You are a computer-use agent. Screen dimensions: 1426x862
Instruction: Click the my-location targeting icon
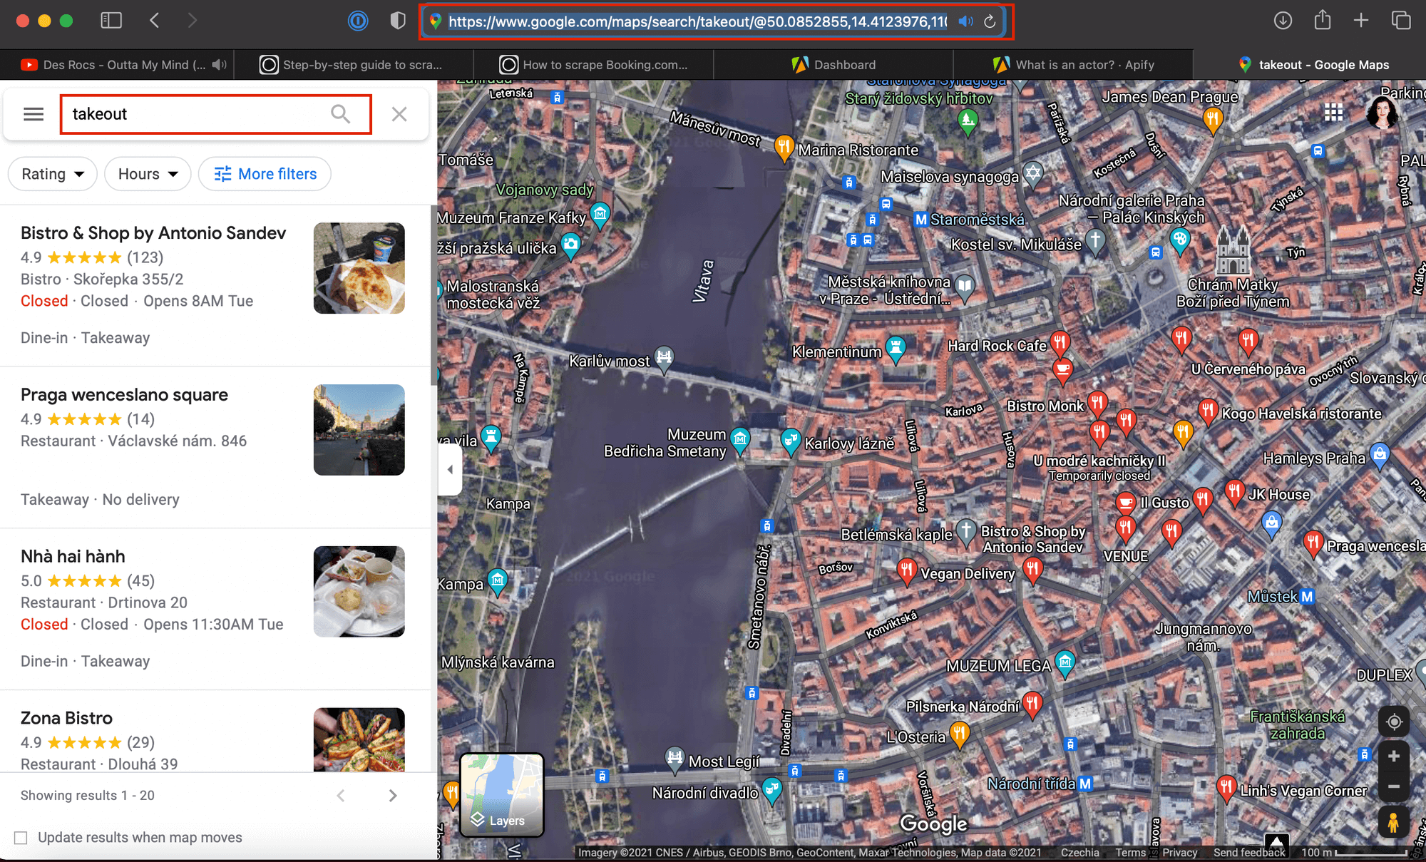[1394, 721]
